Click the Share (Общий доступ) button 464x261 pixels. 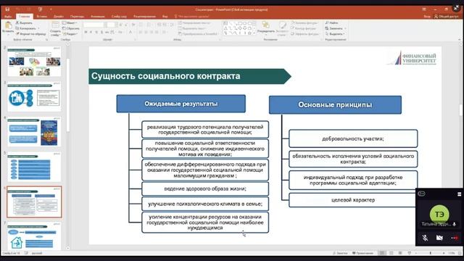tap(446, 17)
